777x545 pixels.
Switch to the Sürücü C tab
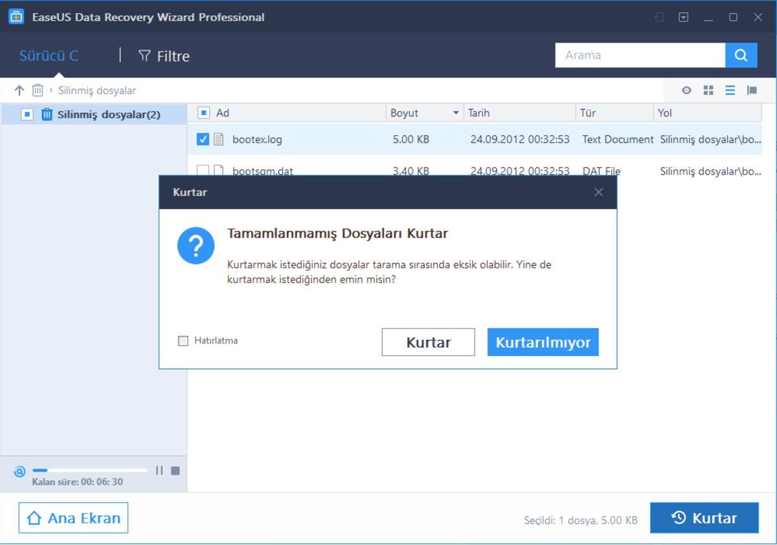point(49,56)
